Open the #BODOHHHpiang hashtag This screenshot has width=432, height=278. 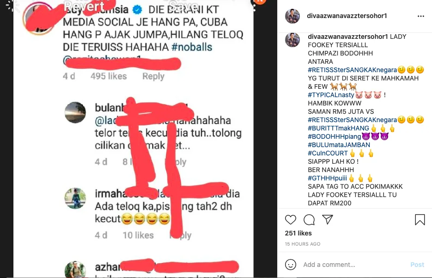[x=335, y=136]
